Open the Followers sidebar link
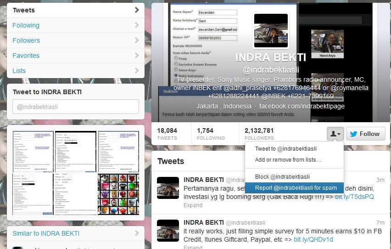391x249 pixels. click(x=76, y=40)
